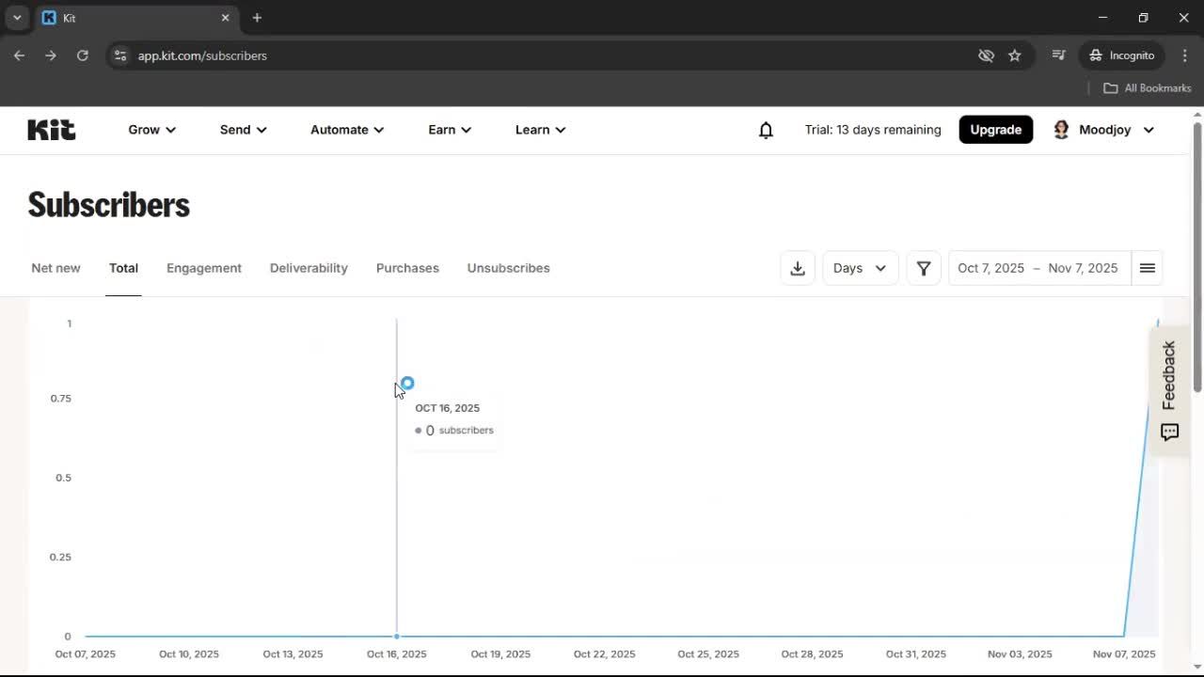Expand the Grow navigation menu
The width and height of the screenshot is (1204, 677).
tap(151, 130)
